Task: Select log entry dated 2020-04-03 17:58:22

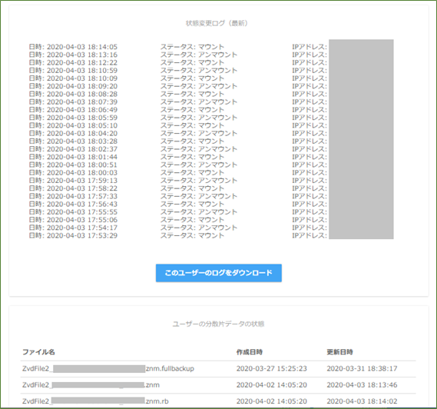Action: coord(73,188)
